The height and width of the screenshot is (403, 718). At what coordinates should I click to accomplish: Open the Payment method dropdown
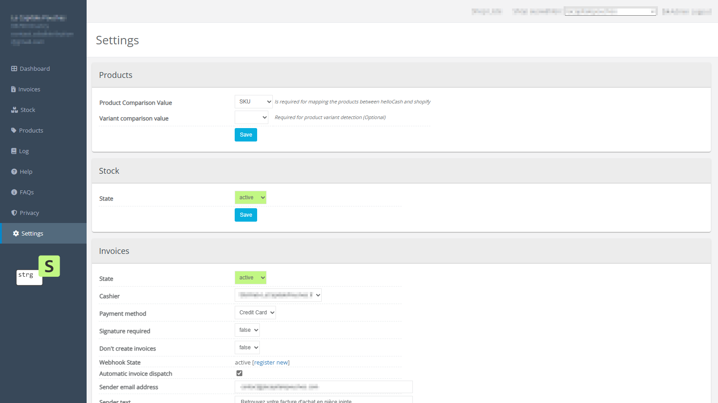pyautogui.click(x=255, y=312)
